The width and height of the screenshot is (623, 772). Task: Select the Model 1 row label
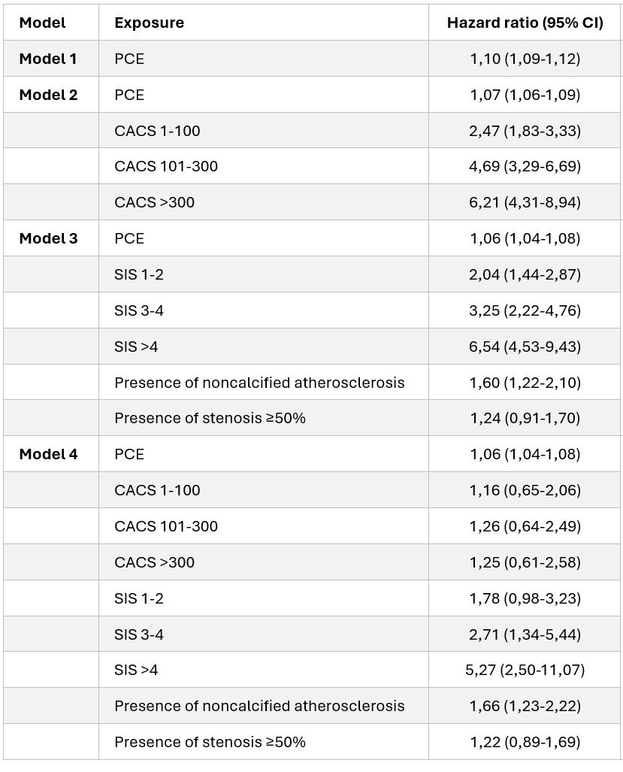click(48, 59)
